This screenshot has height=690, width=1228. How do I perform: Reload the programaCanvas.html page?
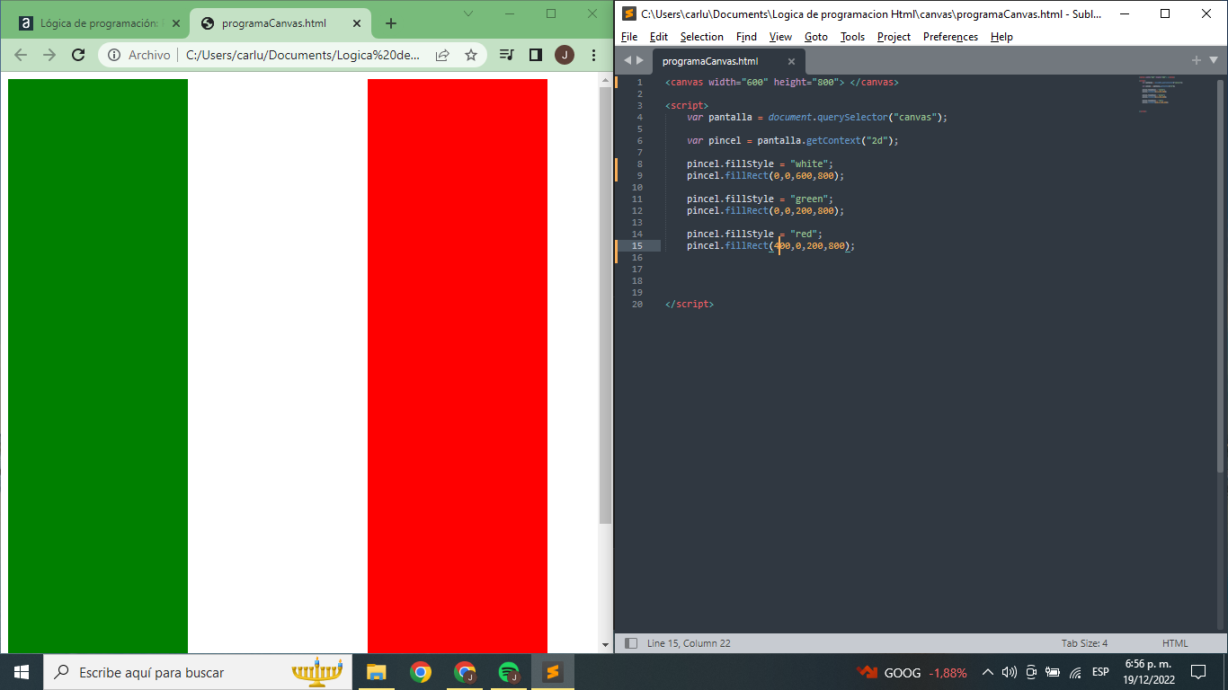[x=78, y=55]
